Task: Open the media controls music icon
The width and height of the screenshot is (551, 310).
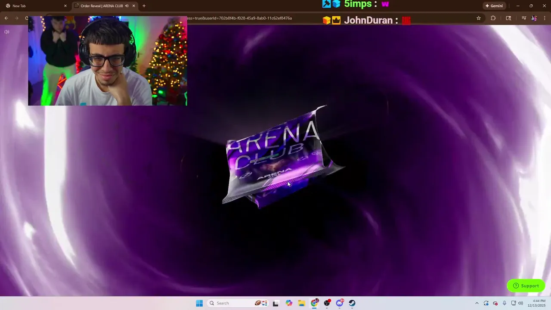Action: (x=524, y=18)
